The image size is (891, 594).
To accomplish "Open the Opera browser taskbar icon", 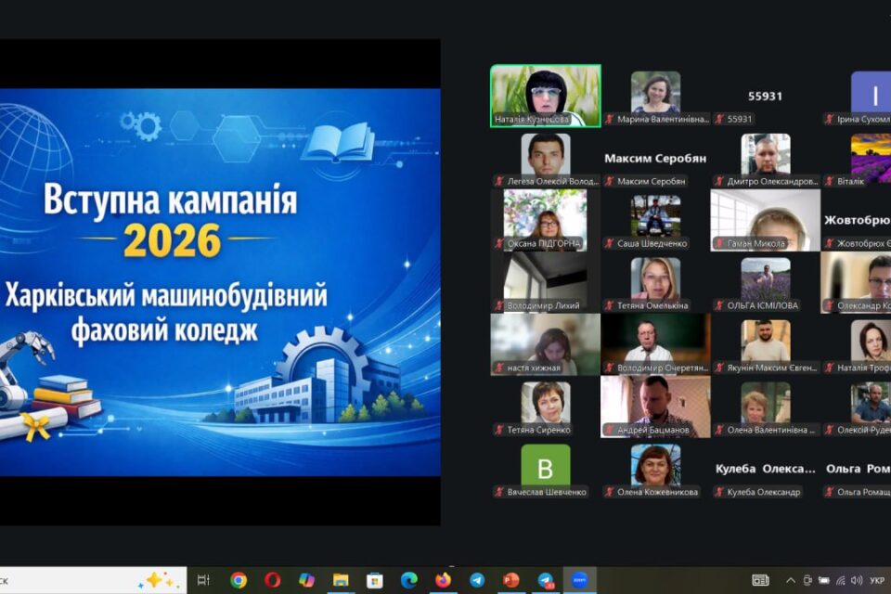I will click(272, 580).
